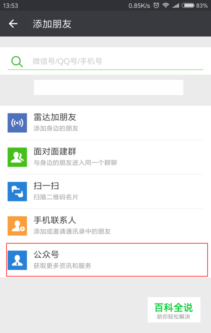The image size is (211, 333).
Task: Choose 手机联系人 menu entry
Action: (105, 226)
